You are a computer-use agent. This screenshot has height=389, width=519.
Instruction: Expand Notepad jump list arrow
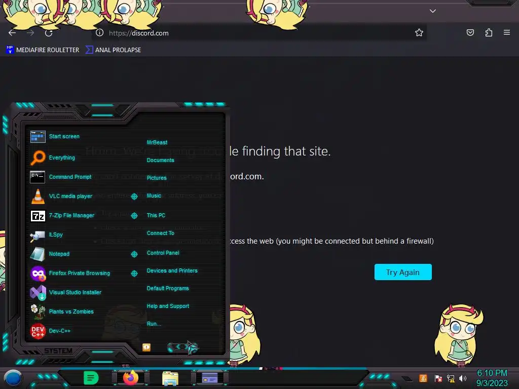pyautogui.click(x=134, y=254)
